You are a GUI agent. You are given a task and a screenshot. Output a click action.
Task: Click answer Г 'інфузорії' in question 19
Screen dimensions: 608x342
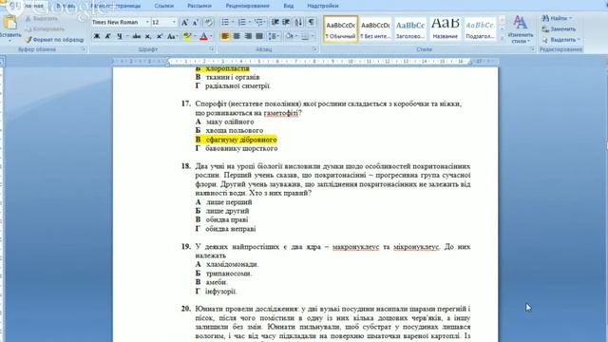click(220, 292)
